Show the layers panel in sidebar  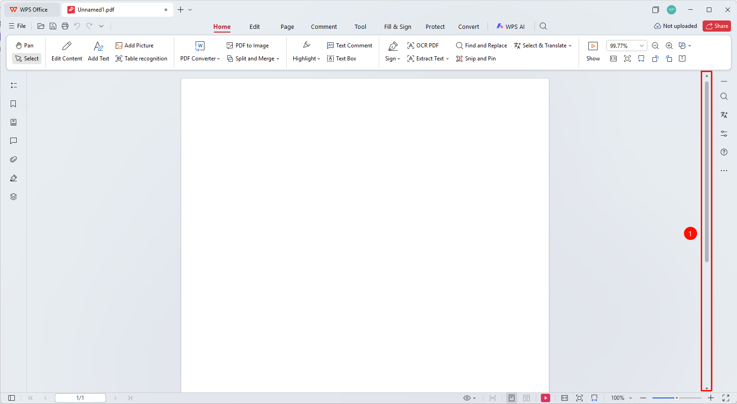click(x=13, y=197)
